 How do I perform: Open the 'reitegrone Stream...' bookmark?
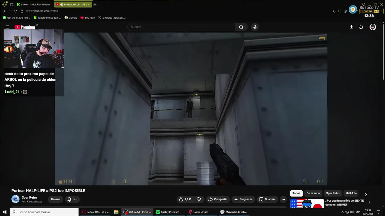[x=47, y=18]
